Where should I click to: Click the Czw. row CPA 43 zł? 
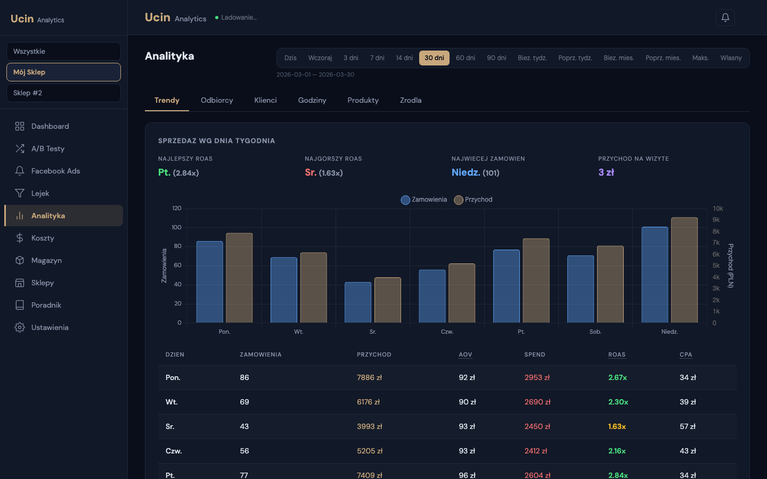pos(688,451)
